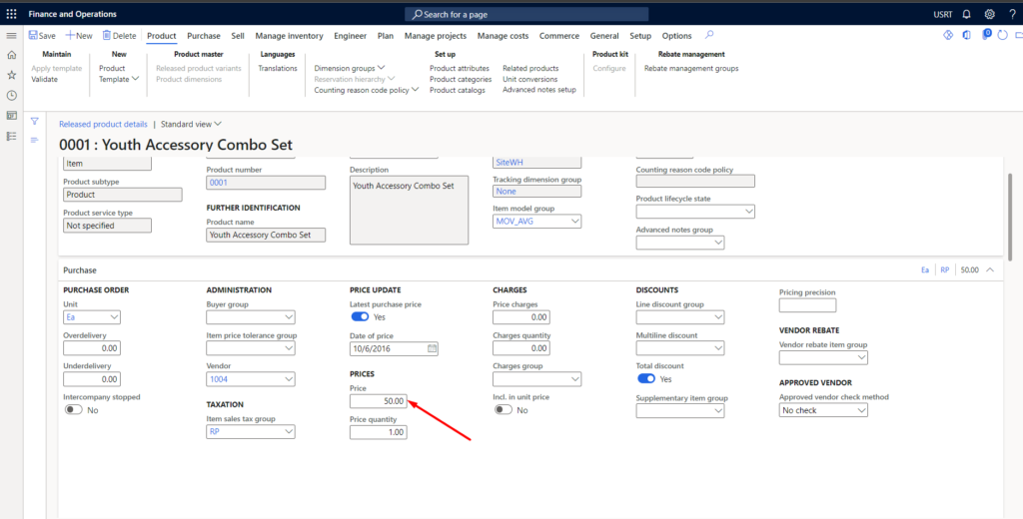Open the Item model group dropdown
This screenshot has height=519, width=1023.
[x=574, y=222]
